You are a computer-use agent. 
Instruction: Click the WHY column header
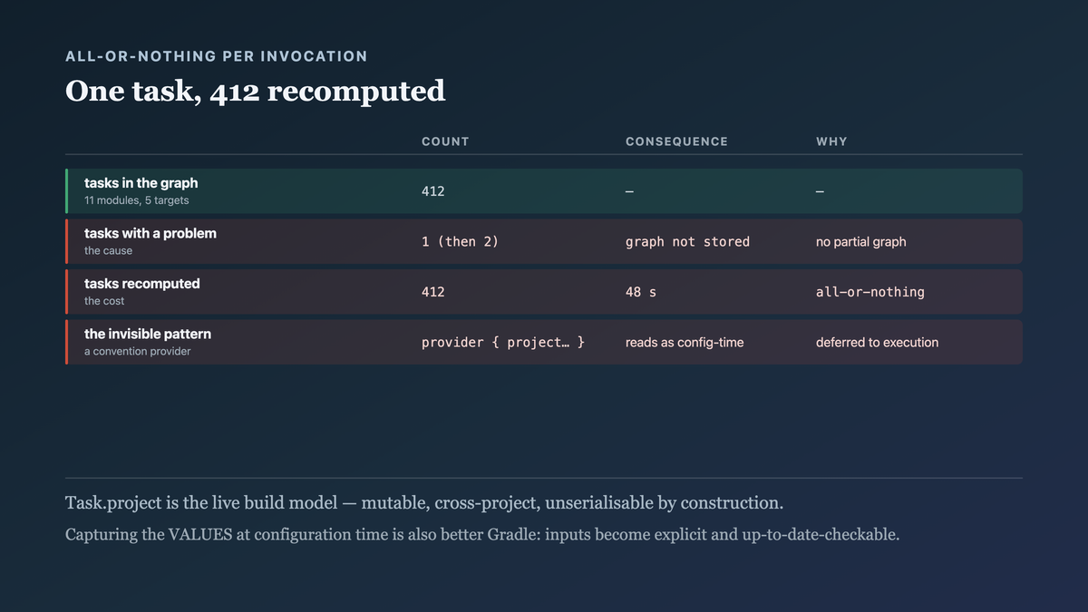[831, 141]
